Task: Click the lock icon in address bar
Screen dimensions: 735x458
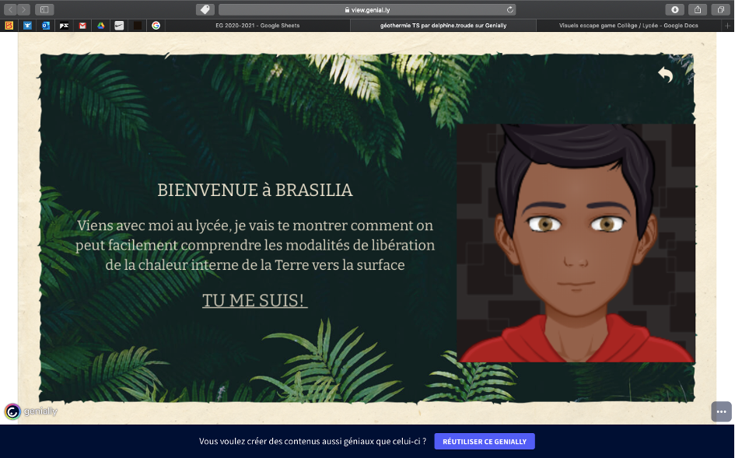Action: click(347, 10)
